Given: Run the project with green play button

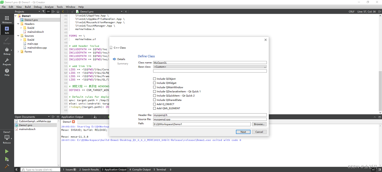Looking at the screenshot, I should [7, 151].
